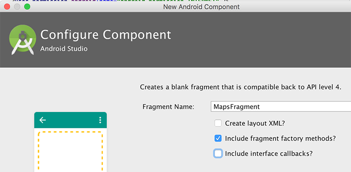Click the three-dot overflow icon in the preview
The width and height of the screenshot is (351, 172).
click(x=100, y=120)
